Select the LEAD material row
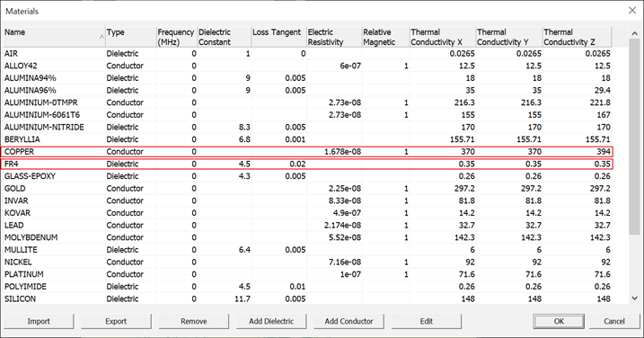Screen dimensions: 644x338 [308, 226]
